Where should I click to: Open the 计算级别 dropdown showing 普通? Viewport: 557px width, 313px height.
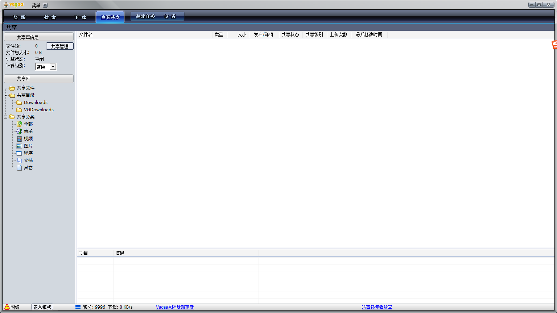[53, 66]
